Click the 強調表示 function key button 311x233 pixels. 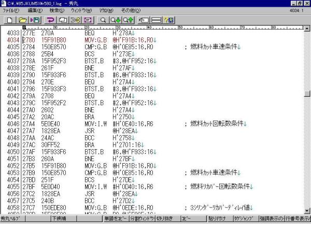(x=272, y=219)
